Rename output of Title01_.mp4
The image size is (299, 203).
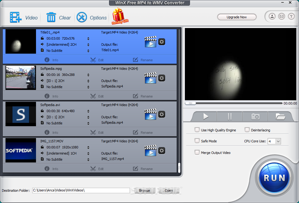click(143, 60)
